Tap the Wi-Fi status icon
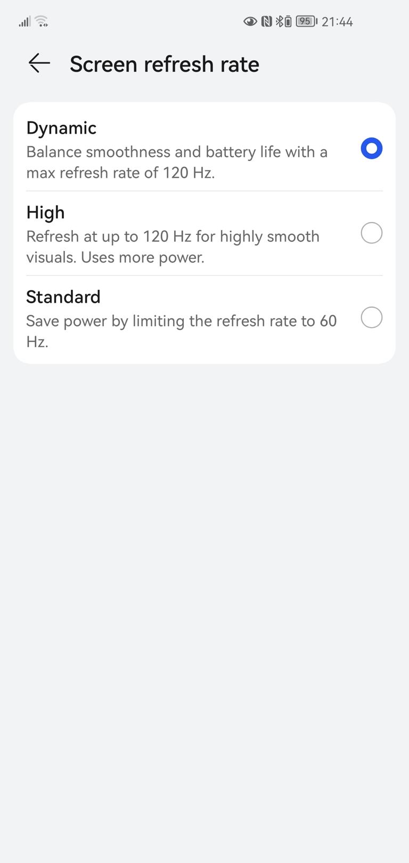Image resolution: width=409 pixels, height=863 pixels. click(x=42, y=21)
